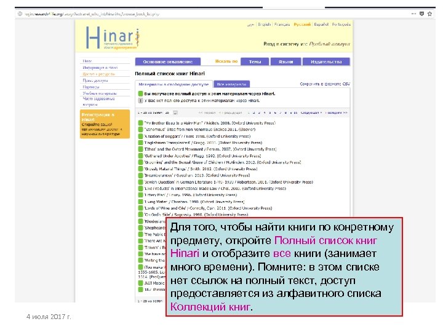Select Материалы в свободном доступе tab
This screenshot has width=443, height=332.
coord(174,84)
